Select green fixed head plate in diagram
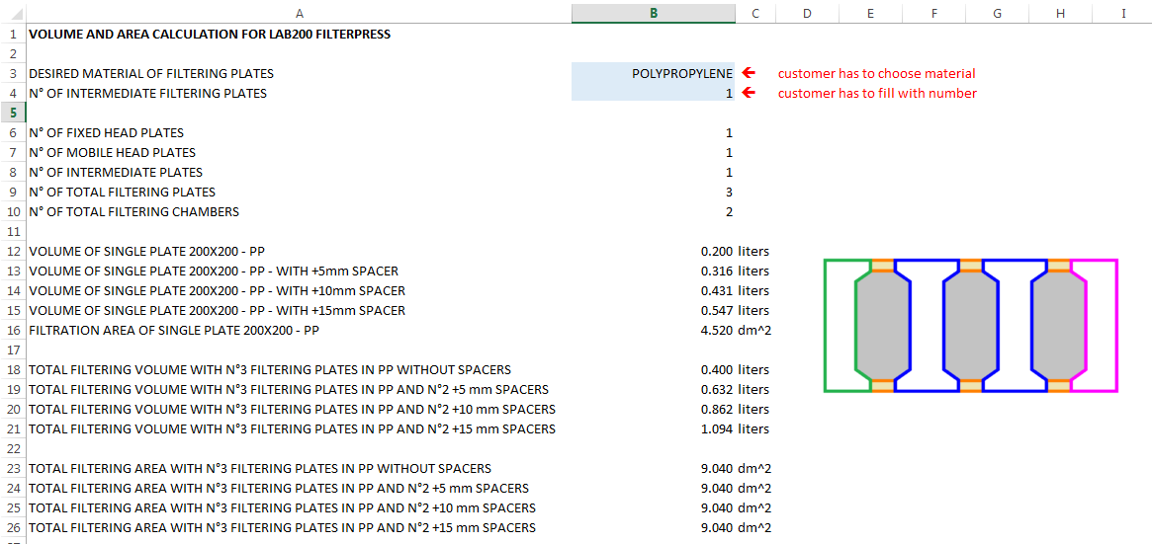 (840, 326)
